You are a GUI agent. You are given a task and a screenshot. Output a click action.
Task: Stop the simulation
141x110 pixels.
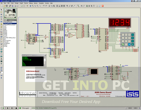(16, 108)
